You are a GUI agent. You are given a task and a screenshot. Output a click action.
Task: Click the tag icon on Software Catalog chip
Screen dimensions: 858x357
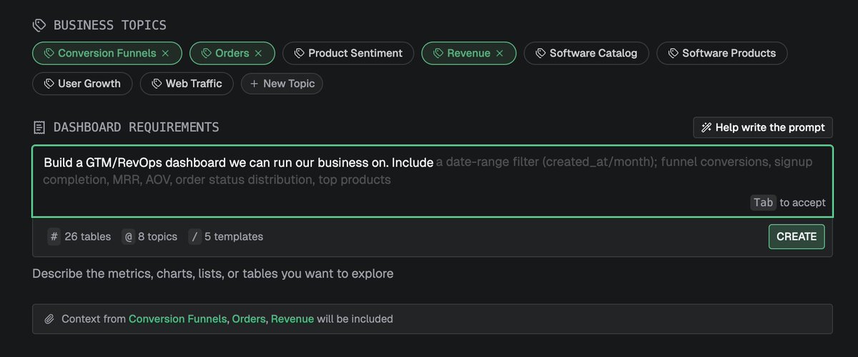540,53
